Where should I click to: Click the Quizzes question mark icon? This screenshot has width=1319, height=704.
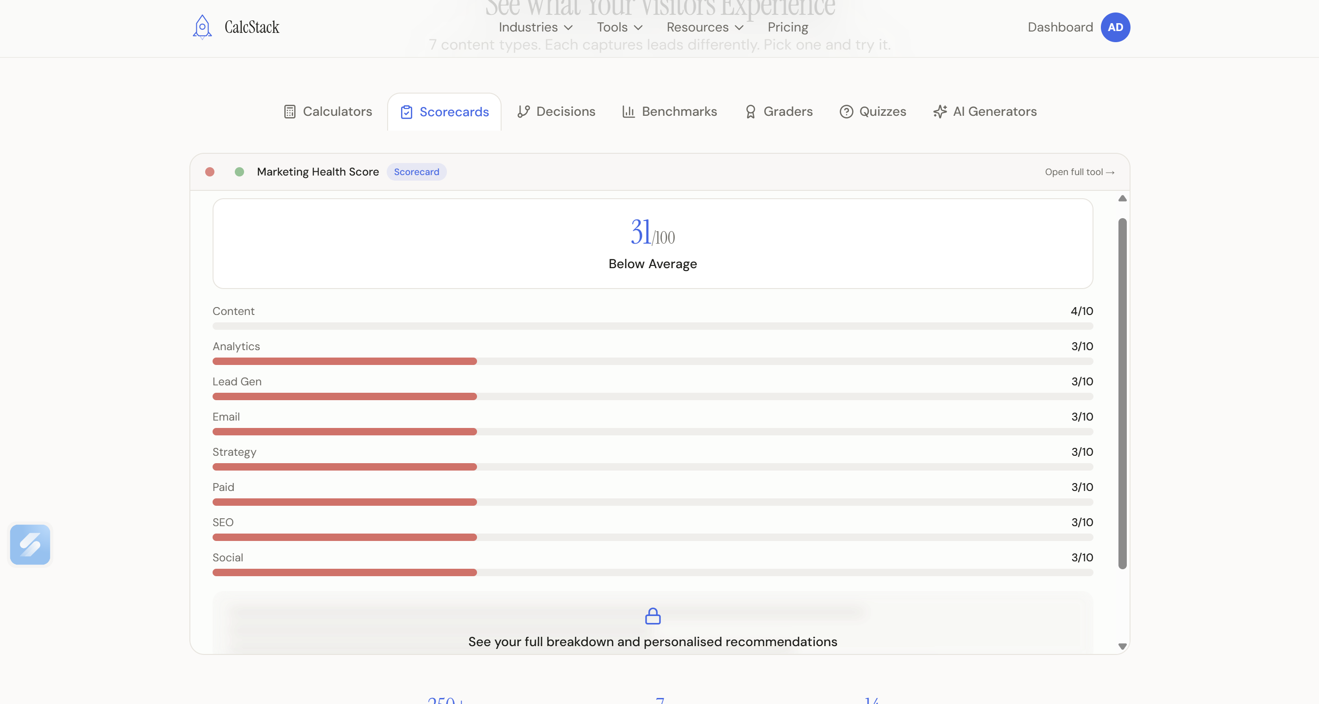click(x=847, y=112)
